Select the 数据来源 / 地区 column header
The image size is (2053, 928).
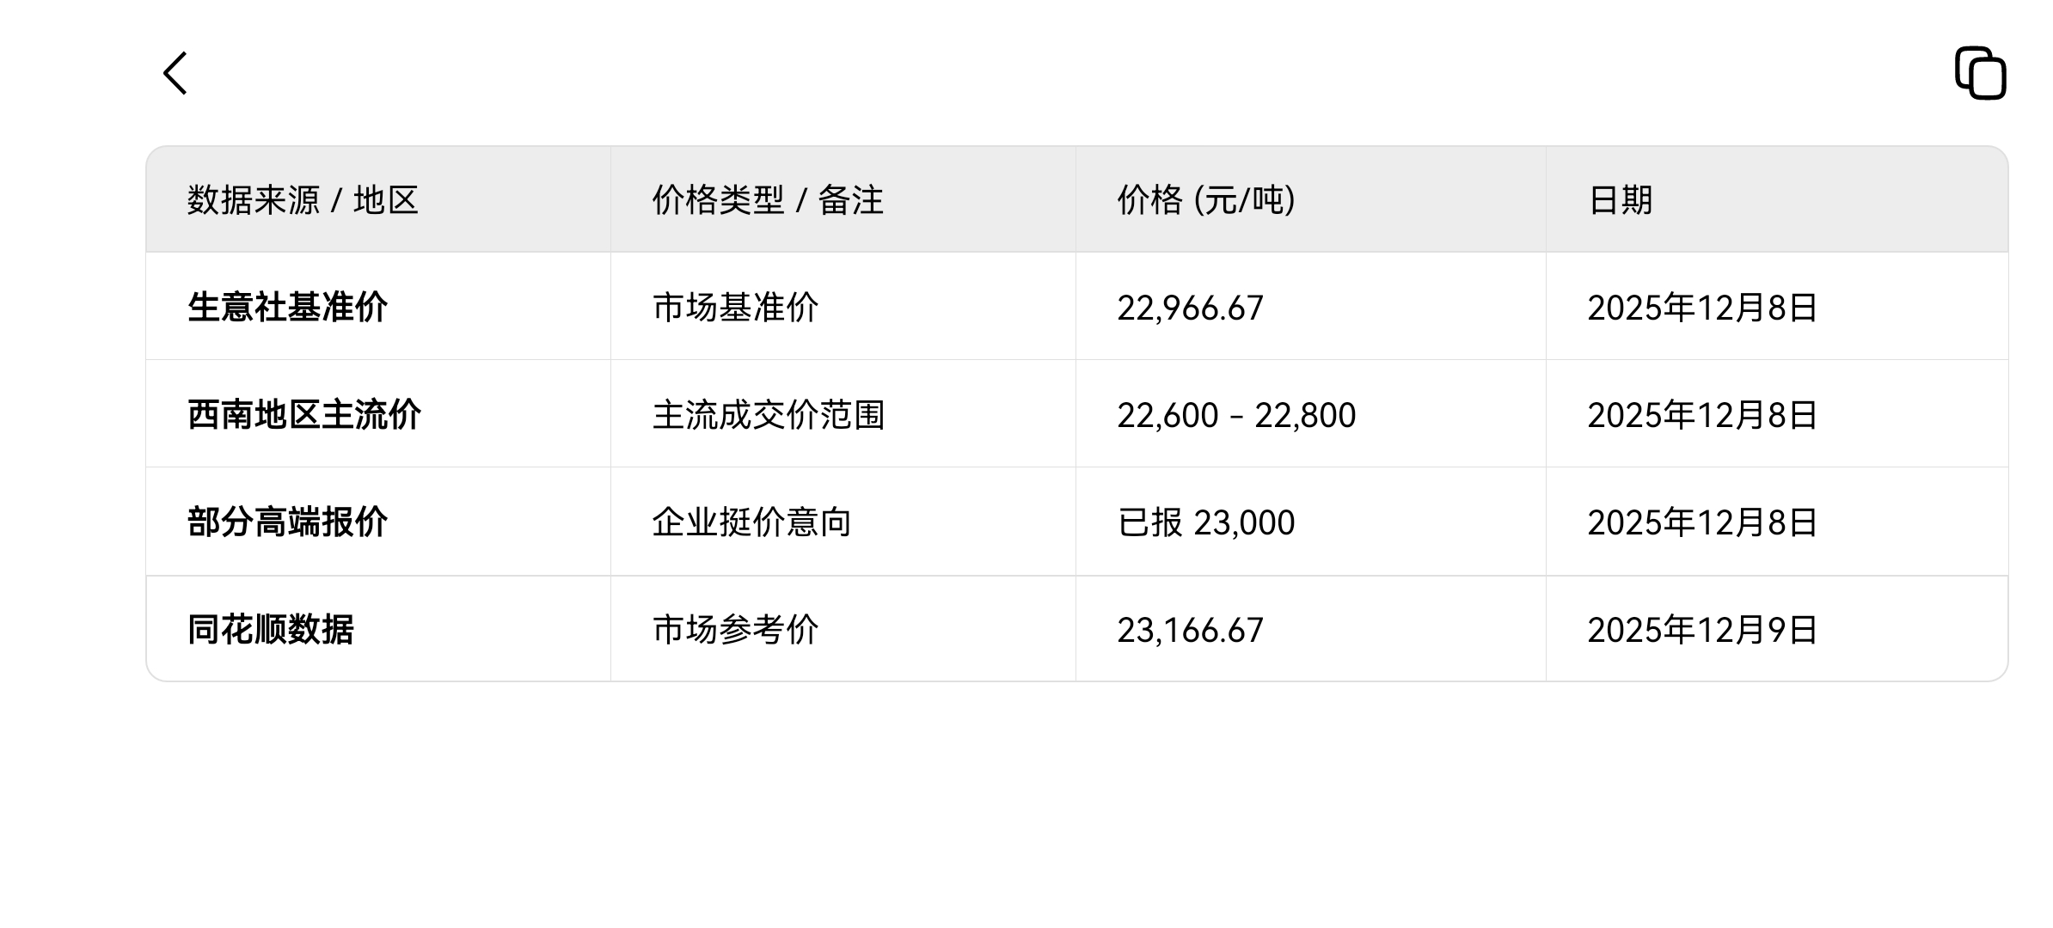[x=303, y=200]
